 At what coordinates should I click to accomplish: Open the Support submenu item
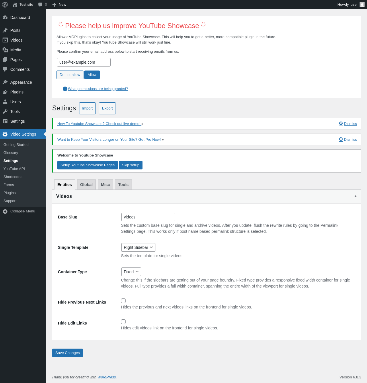[x=10, y=201]
